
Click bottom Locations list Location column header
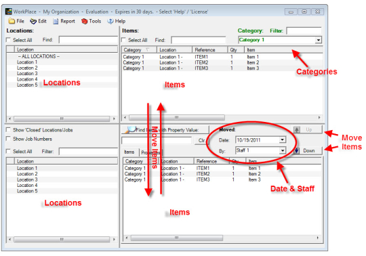coord(66,161)
